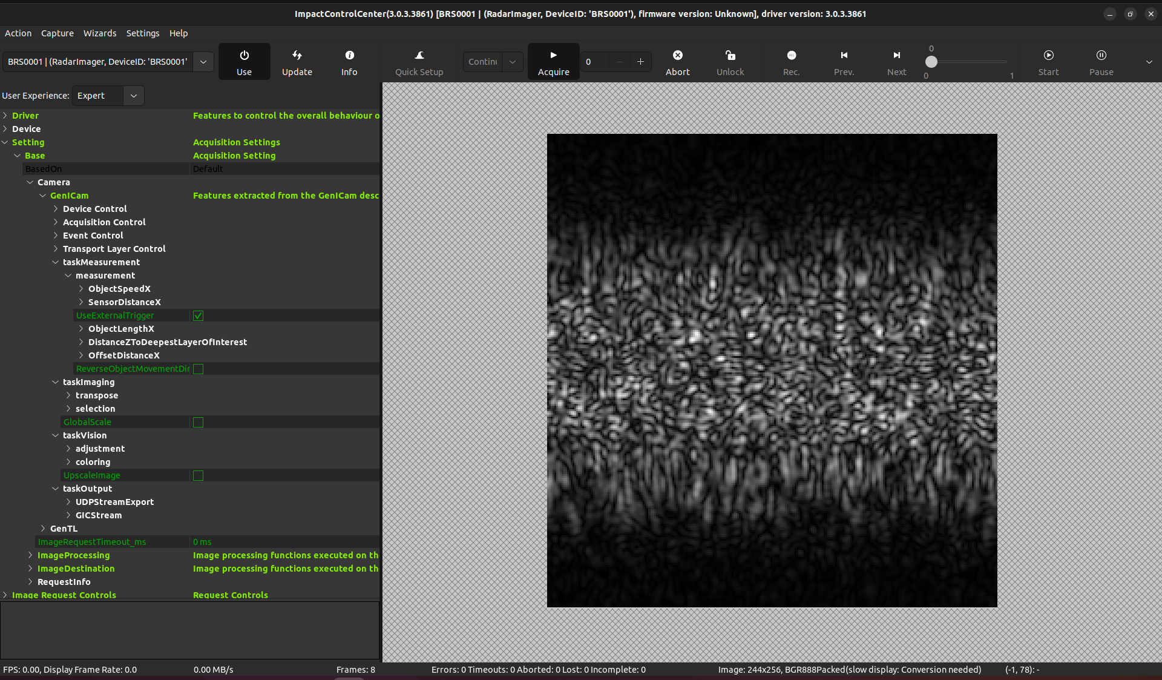Click the Unlock padlock icon
This screenshot has width=1162, height=680.
coord(730,56)
